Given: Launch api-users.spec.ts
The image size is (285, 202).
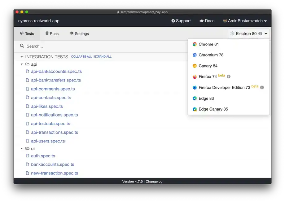Looking at the screenshot, I should (48, 141).
